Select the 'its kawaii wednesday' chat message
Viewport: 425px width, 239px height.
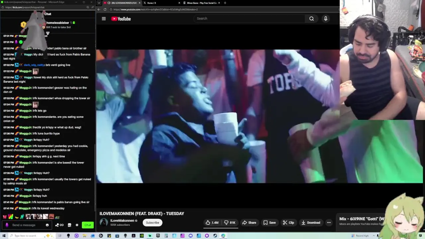[x=48, y=208]
